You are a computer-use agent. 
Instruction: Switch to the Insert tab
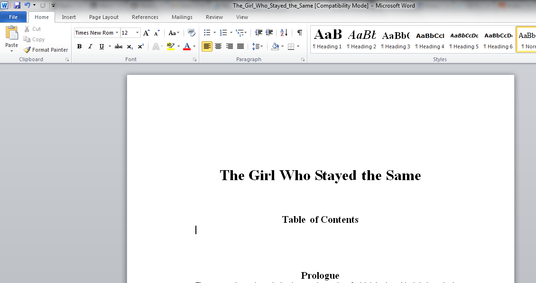click(69, 17)
